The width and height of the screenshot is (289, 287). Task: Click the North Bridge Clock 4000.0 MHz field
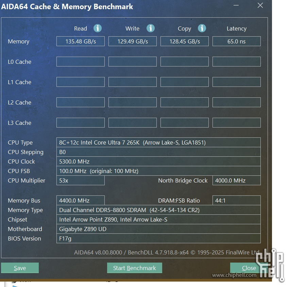(237, 180)
